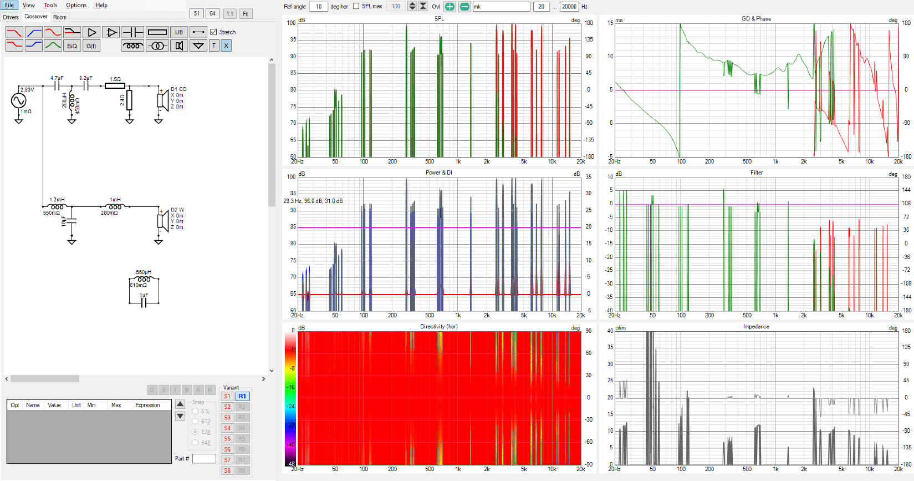Click the 20 Hz minimum frequency field
Viewport: 914px width, 481px height.
coord(542,7)
